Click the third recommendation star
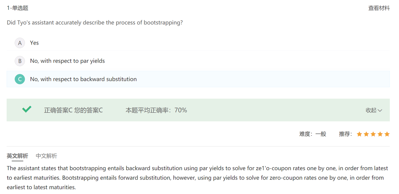 [x=373, y=134]
